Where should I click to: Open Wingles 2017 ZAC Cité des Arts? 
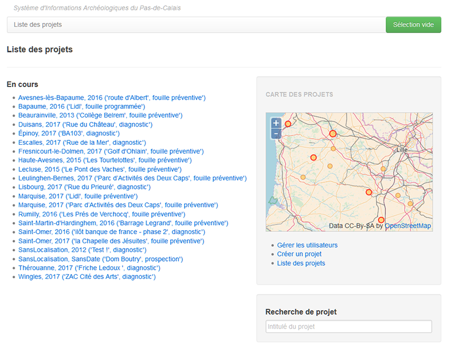[87, 277]
